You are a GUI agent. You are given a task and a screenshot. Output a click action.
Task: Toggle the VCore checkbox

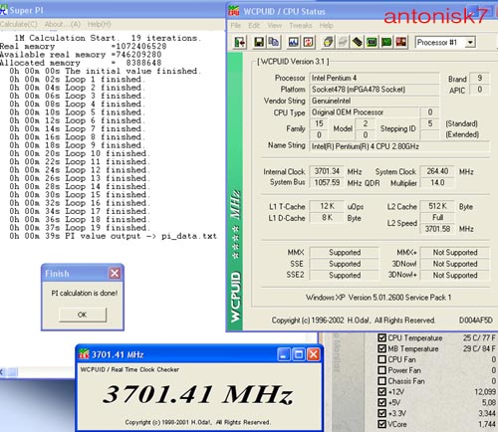click(x=382, y=424)
